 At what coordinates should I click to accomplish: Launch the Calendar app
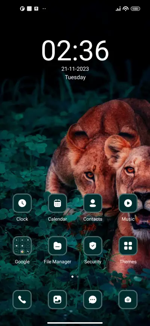57,203
